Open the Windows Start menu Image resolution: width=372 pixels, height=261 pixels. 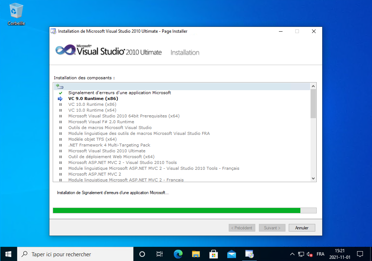point(8,254)
